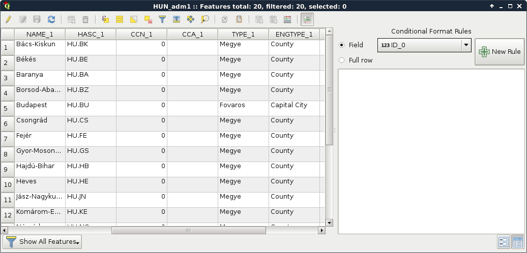Viewport: 527px width, 253px height.
Task: Click the NAME_1 column header
Action: 40,35
